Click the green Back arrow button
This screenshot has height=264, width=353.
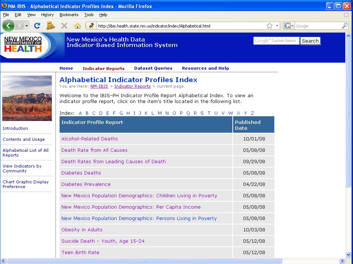(8, 26)
